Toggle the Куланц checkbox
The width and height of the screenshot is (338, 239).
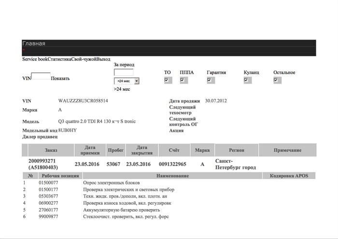(x=247, y=80)
